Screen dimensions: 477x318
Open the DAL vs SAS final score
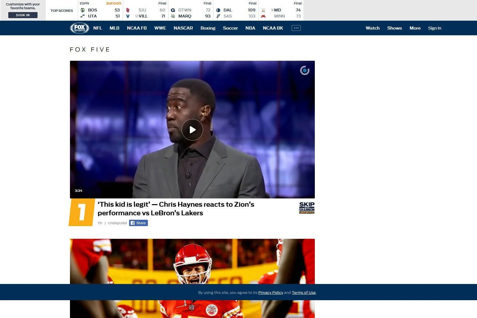236,10
